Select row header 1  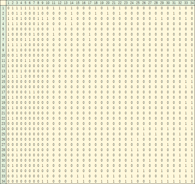(x=3, y=8)
